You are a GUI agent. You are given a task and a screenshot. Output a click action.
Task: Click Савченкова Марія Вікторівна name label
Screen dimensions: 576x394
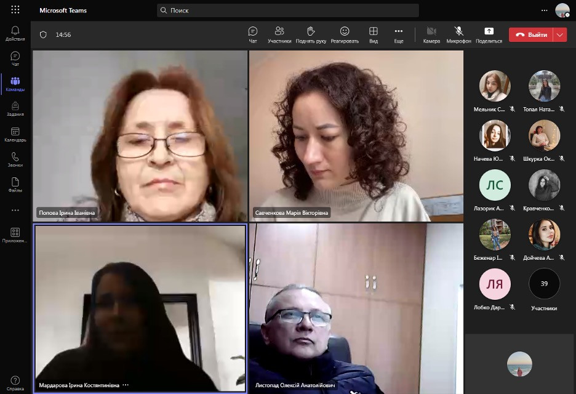(x=291, y=213)
